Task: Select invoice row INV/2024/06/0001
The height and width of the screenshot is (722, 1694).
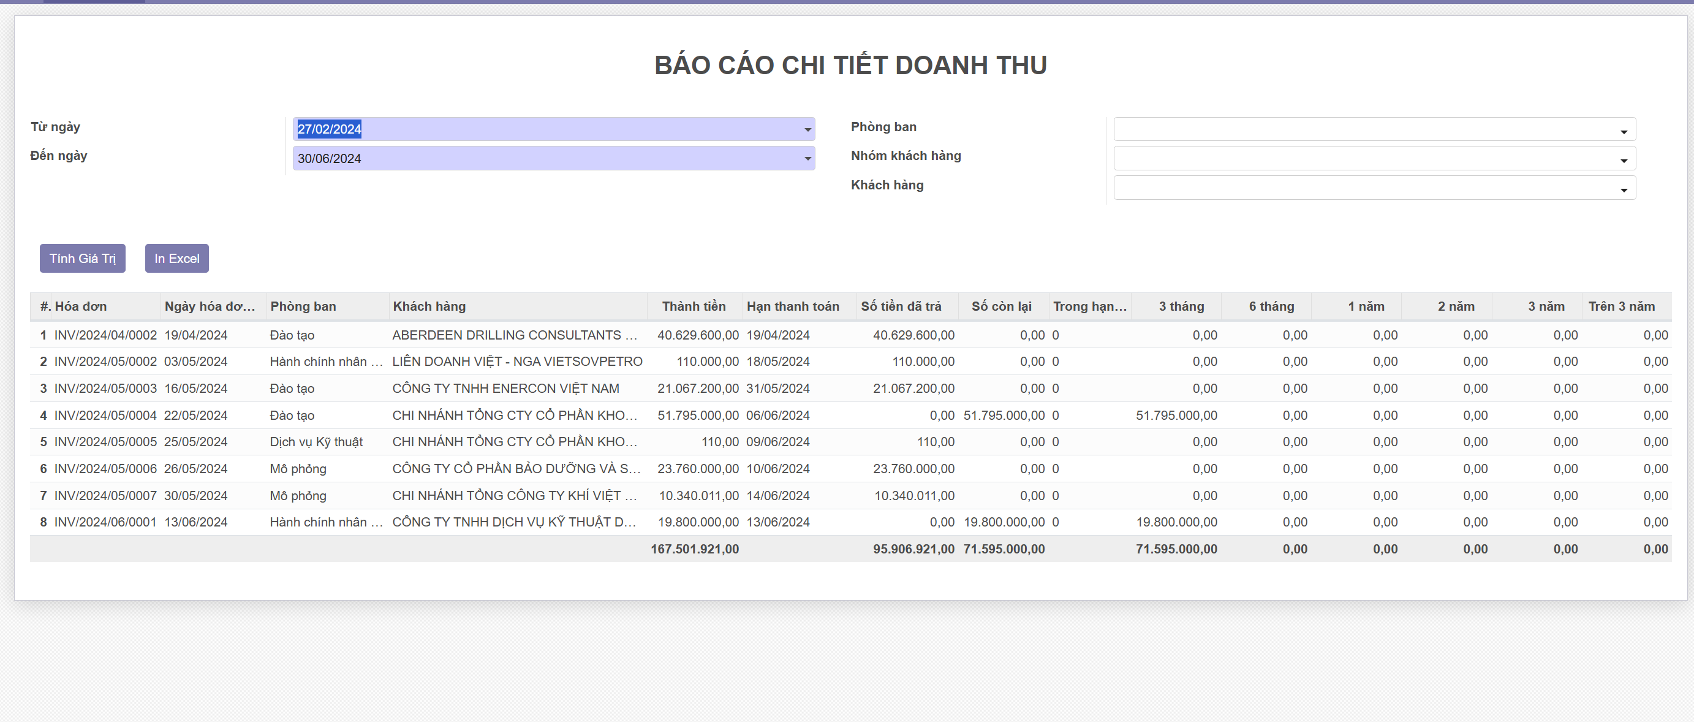Action: click(x=105, y=522)
